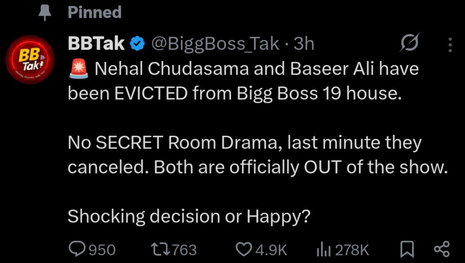Screen dimensions: 465x263
Task: Click the "Shocking decision or Happy?" text
Action: (x=189, y=217)
